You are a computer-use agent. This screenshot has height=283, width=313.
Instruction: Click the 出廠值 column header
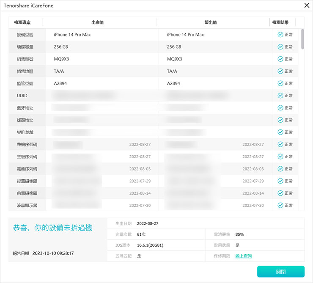97,22
